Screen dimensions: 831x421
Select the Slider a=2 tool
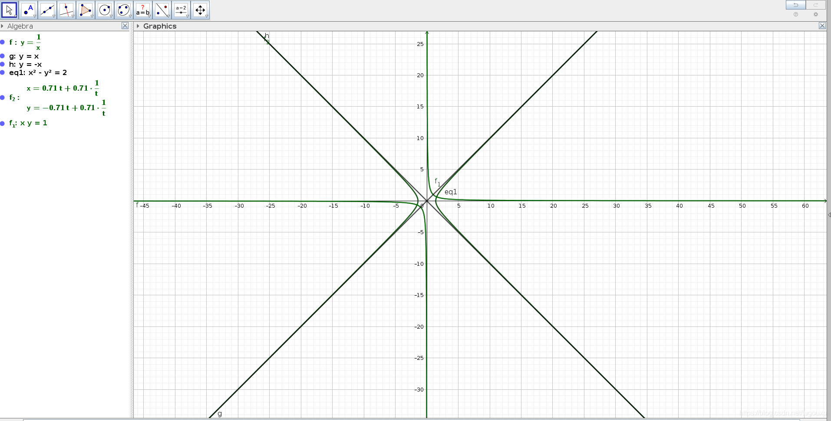pos(181,10)
